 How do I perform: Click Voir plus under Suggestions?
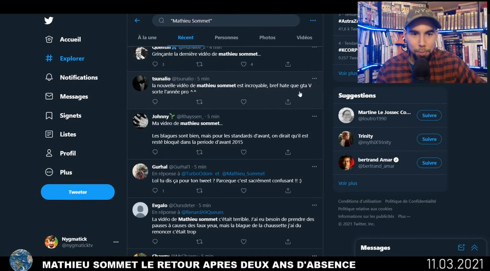tap(348, 184)
